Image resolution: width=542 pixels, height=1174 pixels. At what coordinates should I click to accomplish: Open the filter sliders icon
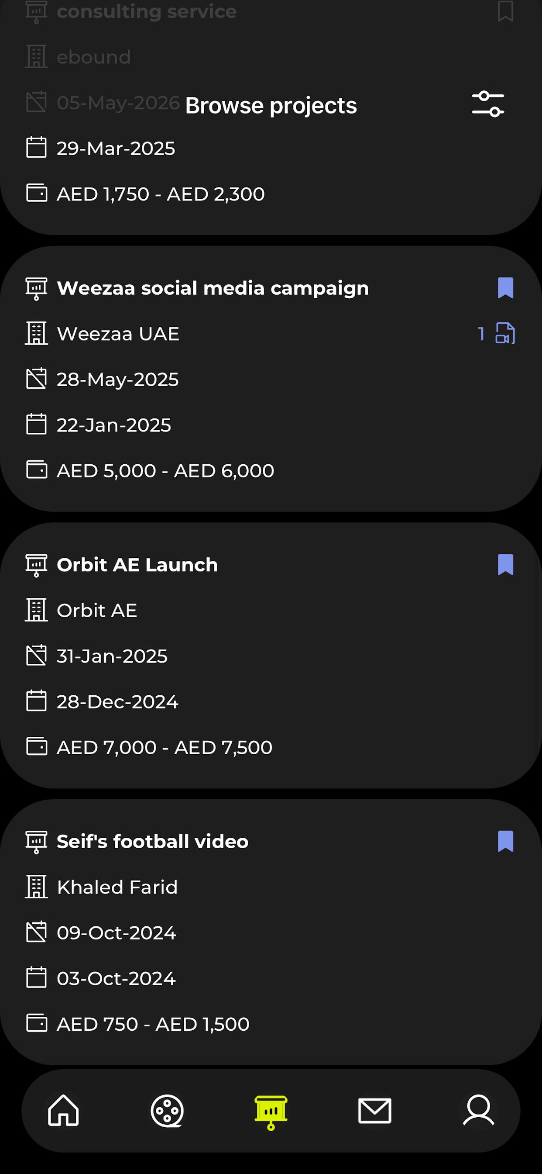coord(488,104)
